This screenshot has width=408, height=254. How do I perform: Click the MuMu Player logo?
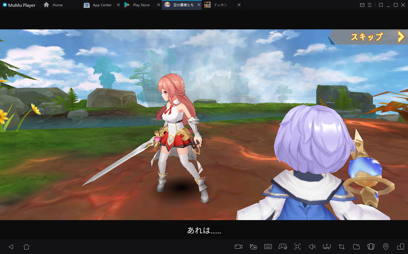point(19,5)
